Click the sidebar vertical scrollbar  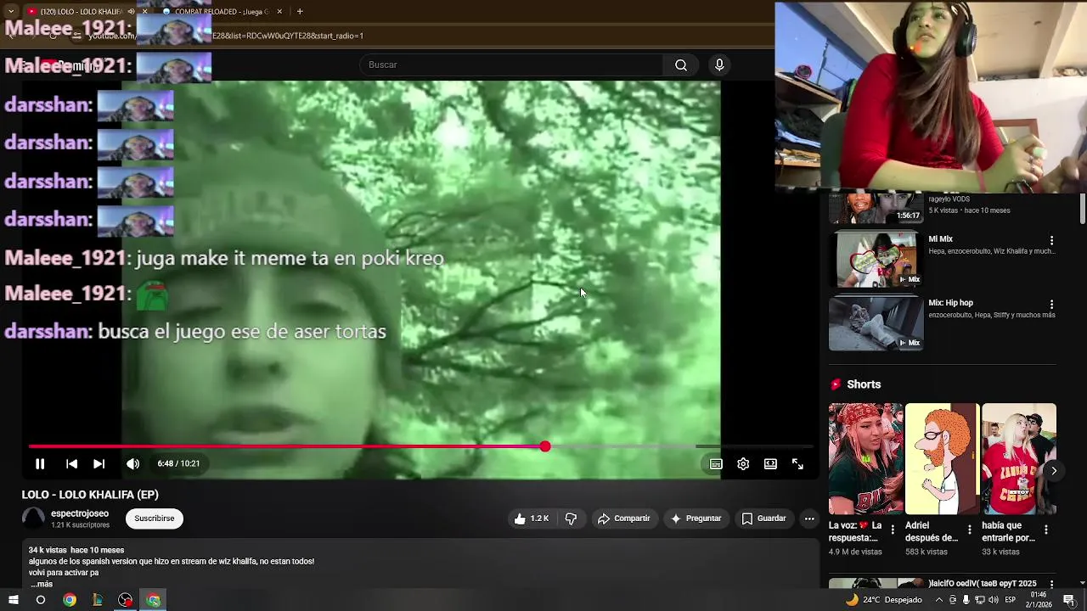tap(1082, 210)
